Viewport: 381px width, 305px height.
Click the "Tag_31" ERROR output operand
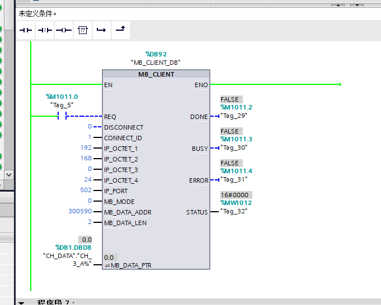click(234, 179)
